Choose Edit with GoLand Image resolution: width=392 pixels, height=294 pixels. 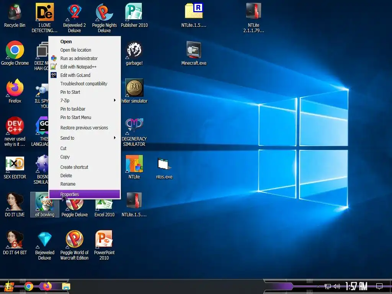tap(85, 75)
